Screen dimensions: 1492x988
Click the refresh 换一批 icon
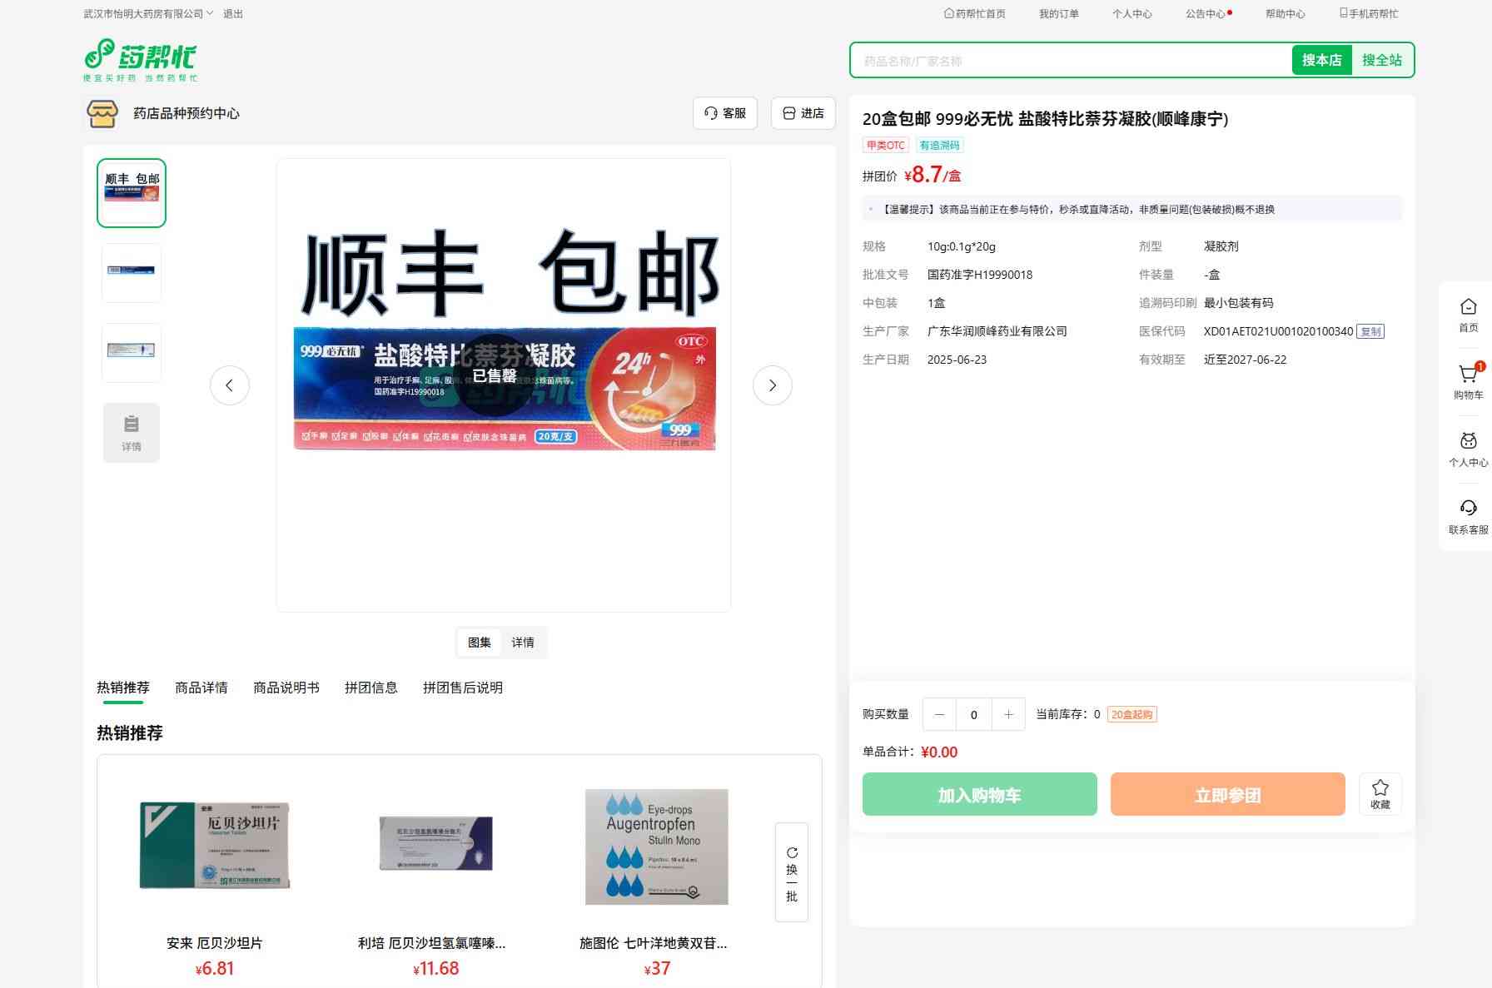(x=792, y=853)
